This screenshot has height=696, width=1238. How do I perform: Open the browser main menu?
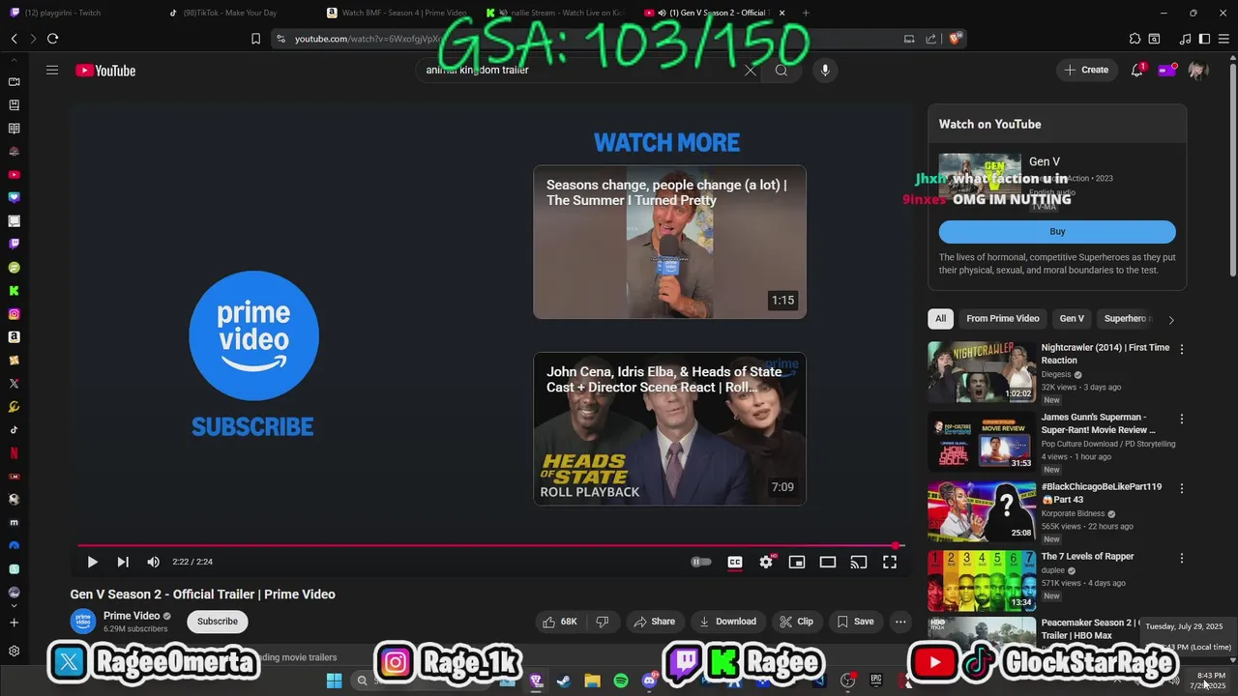[x=1223, y=39]
